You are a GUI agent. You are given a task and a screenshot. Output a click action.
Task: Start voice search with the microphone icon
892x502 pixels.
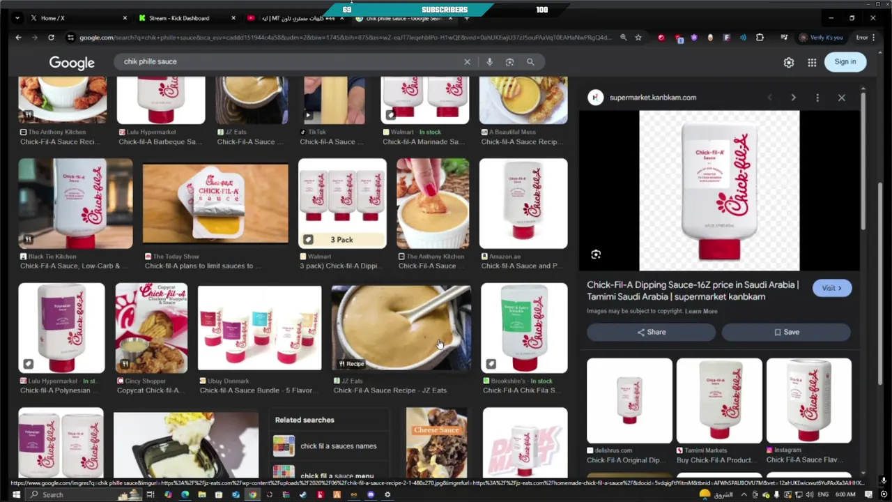[x=489, y=62]
